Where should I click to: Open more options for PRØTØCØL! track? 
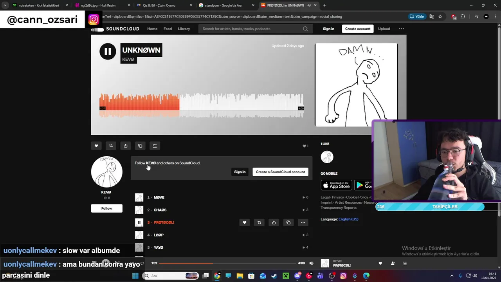click(303, 222)
